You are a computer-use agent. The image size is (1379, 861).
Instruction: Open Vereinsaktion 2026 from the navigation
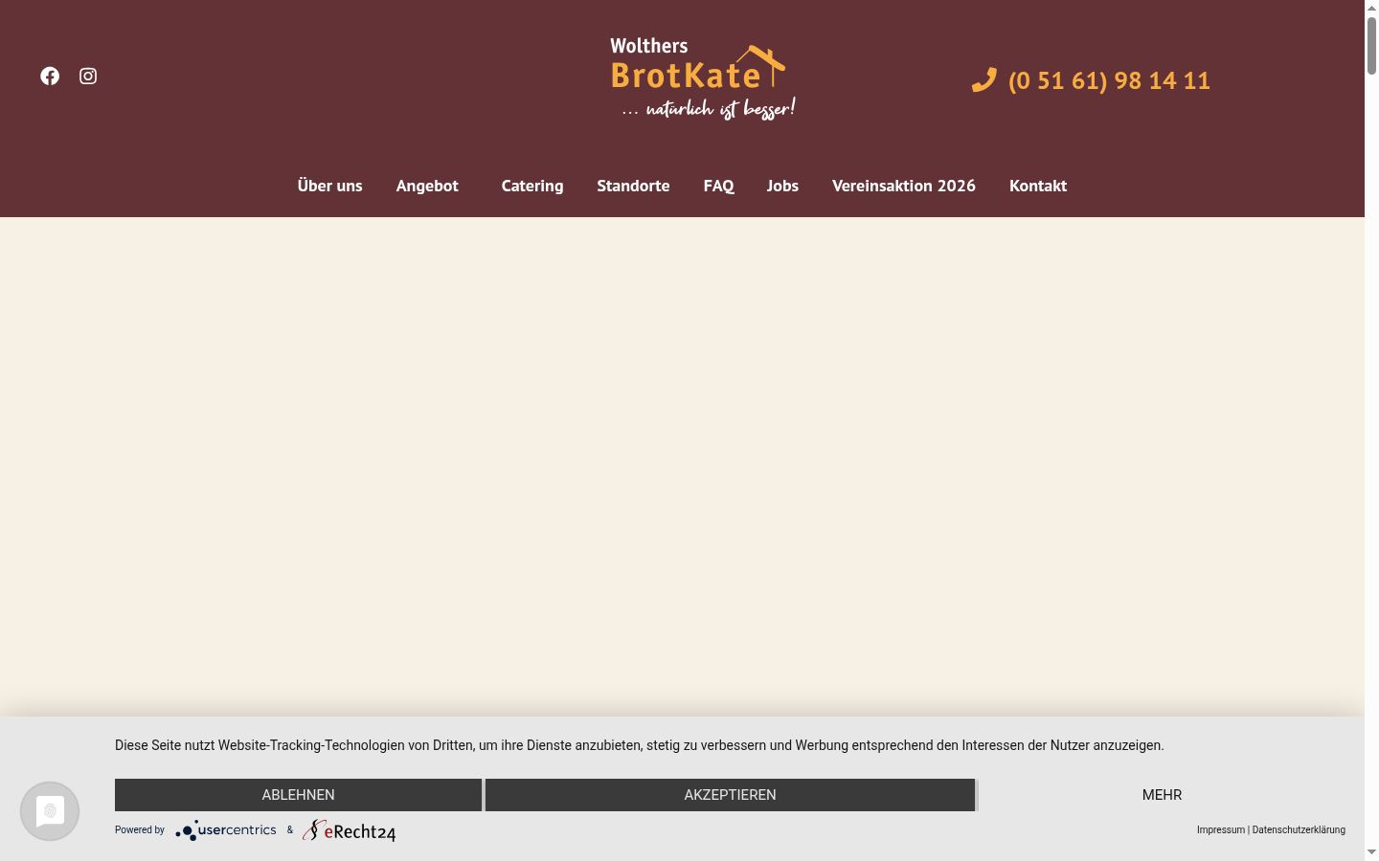click(x=904, y=186)
